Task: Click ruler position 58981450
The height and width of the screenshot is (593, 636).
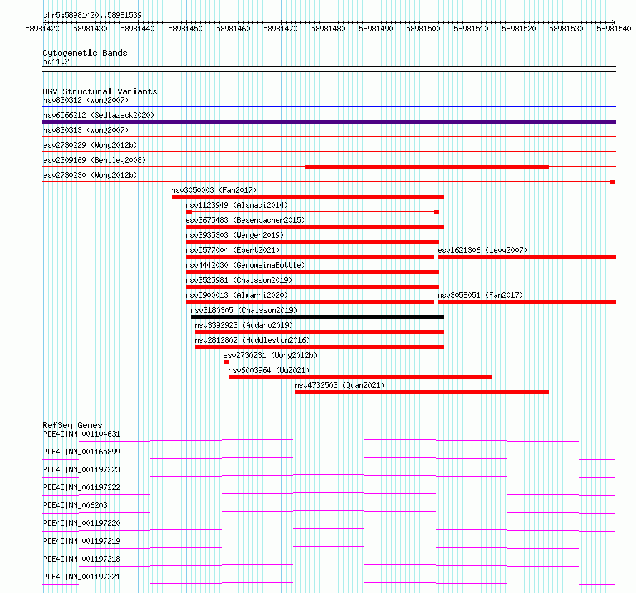Action: [x=185, y=29]
